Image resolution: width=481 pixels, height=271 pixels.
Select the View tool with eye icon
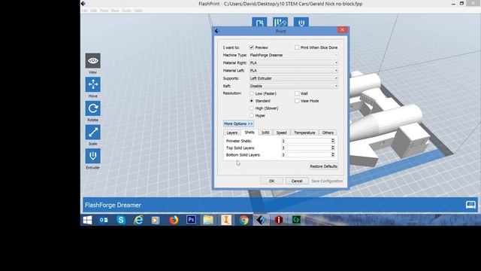92,60
